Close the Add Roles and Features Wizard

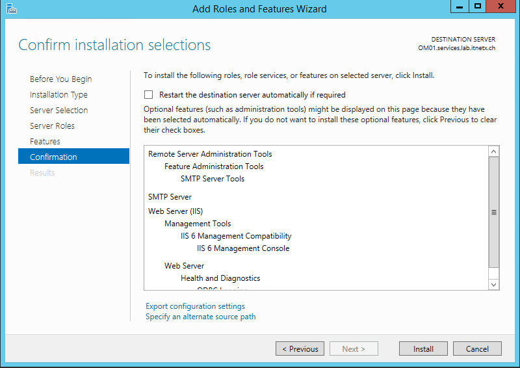[500, 7]
